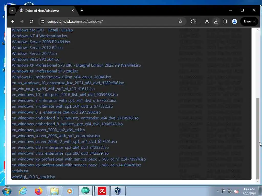Open en_windows_7_enterprise_with_sp1 iso

tap(64, 100)
